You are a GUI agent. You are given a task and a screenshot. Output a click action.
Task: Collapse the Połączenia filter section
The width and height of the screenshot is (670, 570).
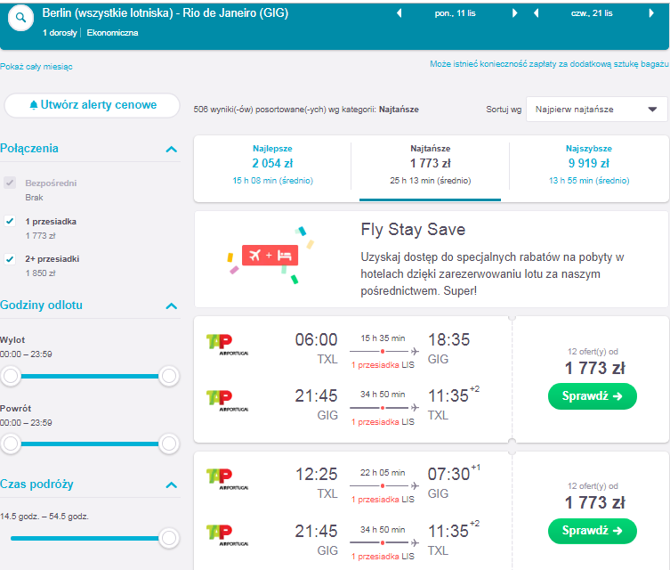[x=172, y=150]
